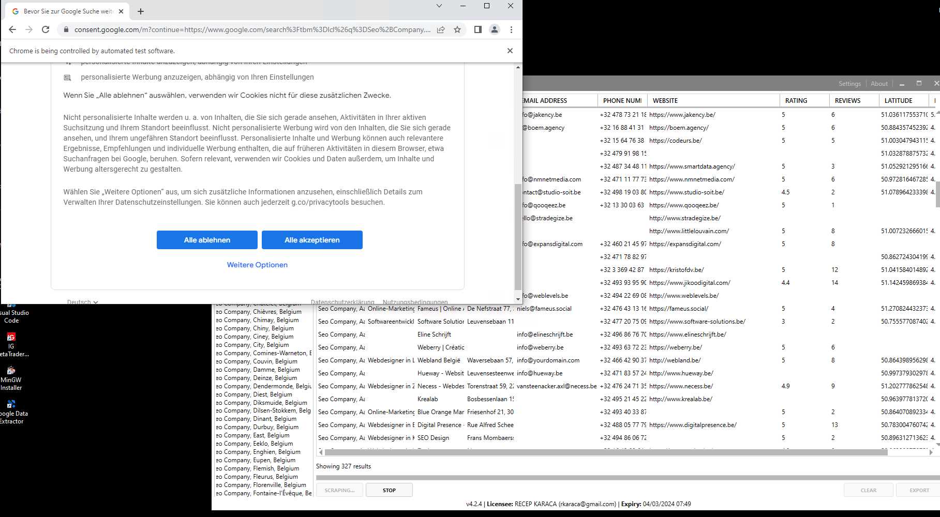940x517 pixels.
Task: Click Alle ablehnen button
Action: tap(207, 240)
